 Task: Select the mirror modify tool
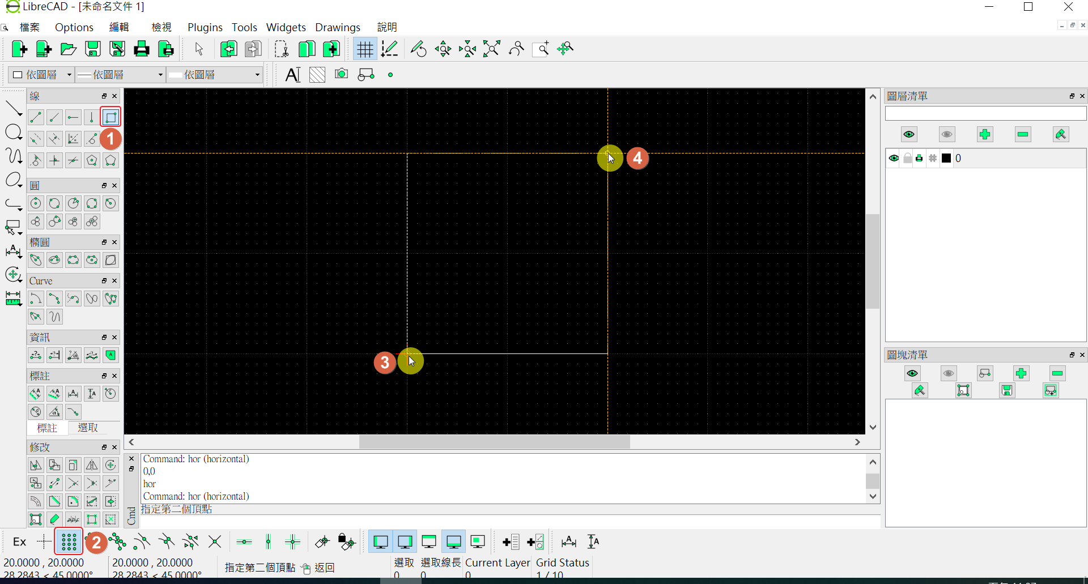click(92, 465)
